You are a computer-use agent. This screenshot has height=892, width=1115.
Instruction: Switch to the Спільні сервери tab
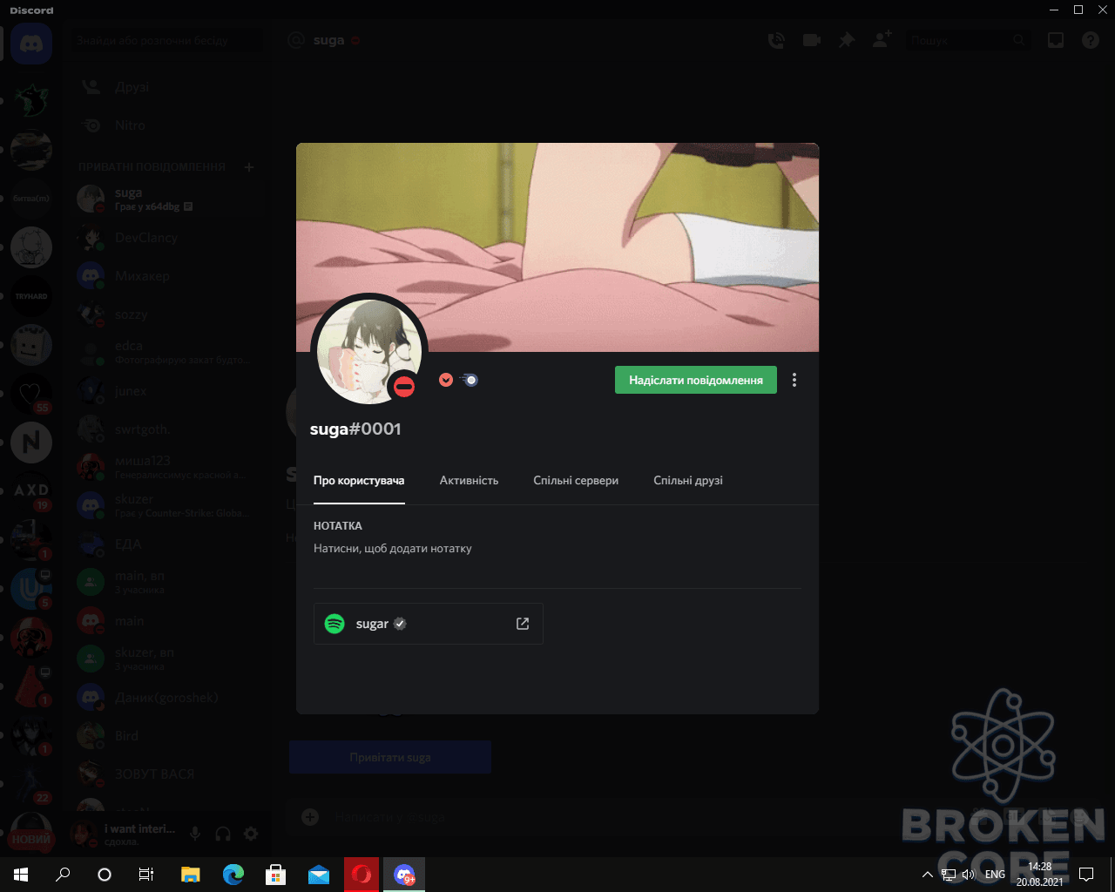(576, 480)
